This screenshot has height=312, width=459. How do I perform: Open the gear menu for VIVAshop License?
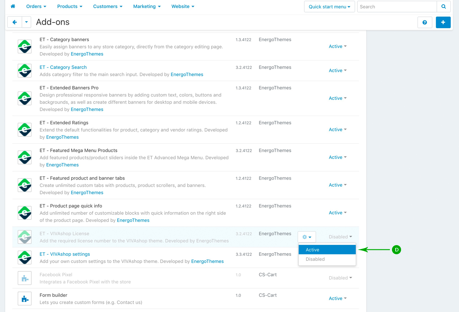click(307, 237)
